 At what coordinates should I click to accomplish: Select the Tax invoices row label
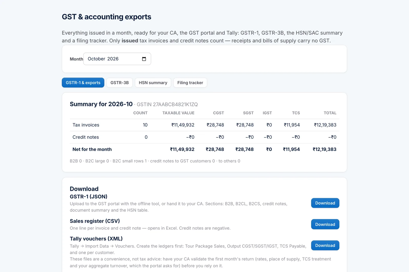[86, 125]
